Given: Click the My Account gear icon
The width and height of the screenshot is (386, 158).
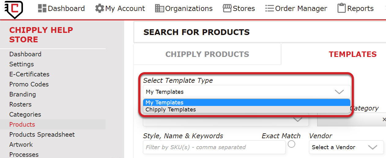Looking at the screenshot, I should 99,8.
